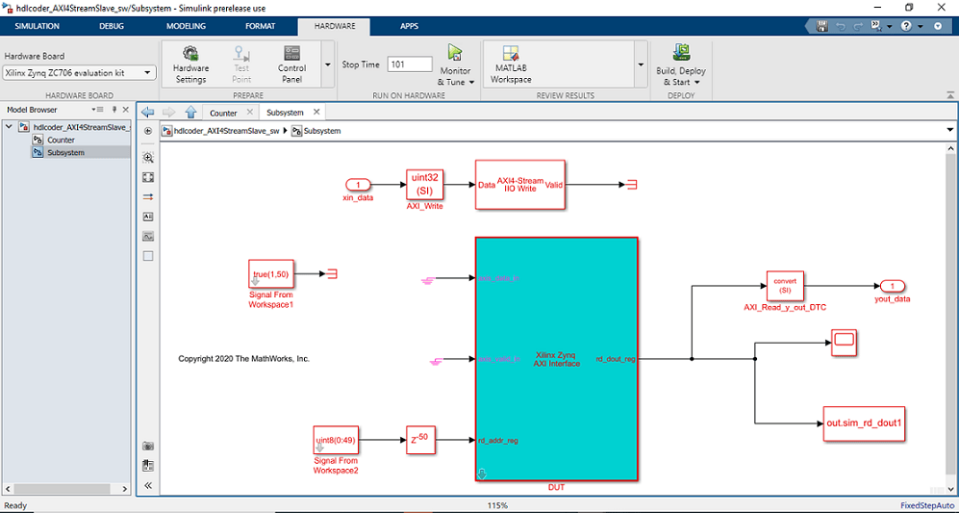Open Hardware Settings gear icon
The width and height of the screenshot is (959, 513).
coord(190,53)
